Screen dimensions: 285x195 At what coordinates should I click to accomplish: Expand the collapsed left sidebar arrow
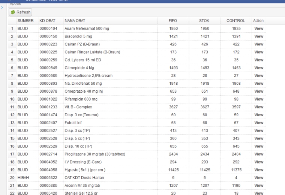click(2, 7)
